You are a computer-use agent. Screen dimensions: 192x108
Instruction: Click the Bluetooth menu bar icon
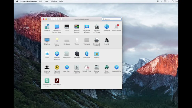click(169, 1)
